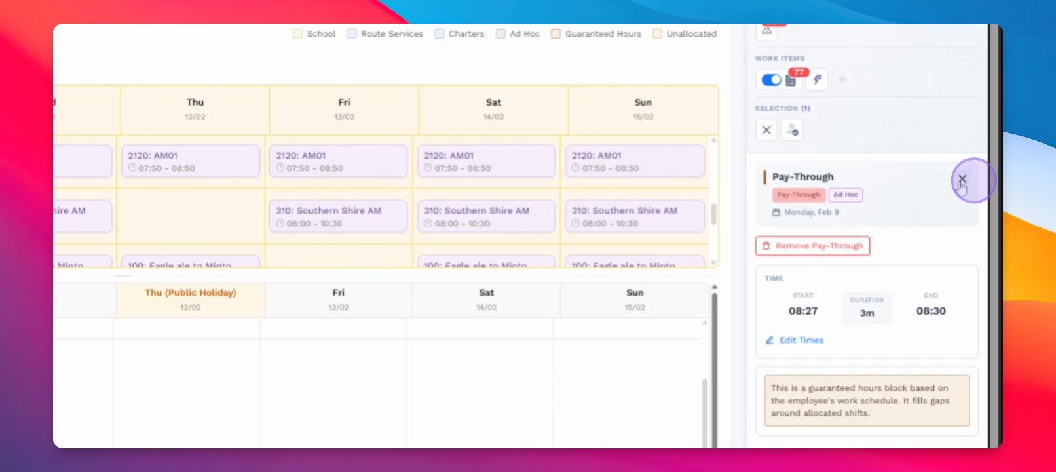The image size is (1056, 472).
Task: Click the red Pay-Through tag
Action: (x=799, y=195)
